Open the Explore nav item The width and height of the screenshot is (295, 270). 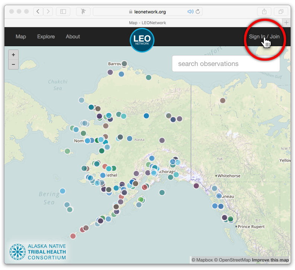(x=46, y=36)
